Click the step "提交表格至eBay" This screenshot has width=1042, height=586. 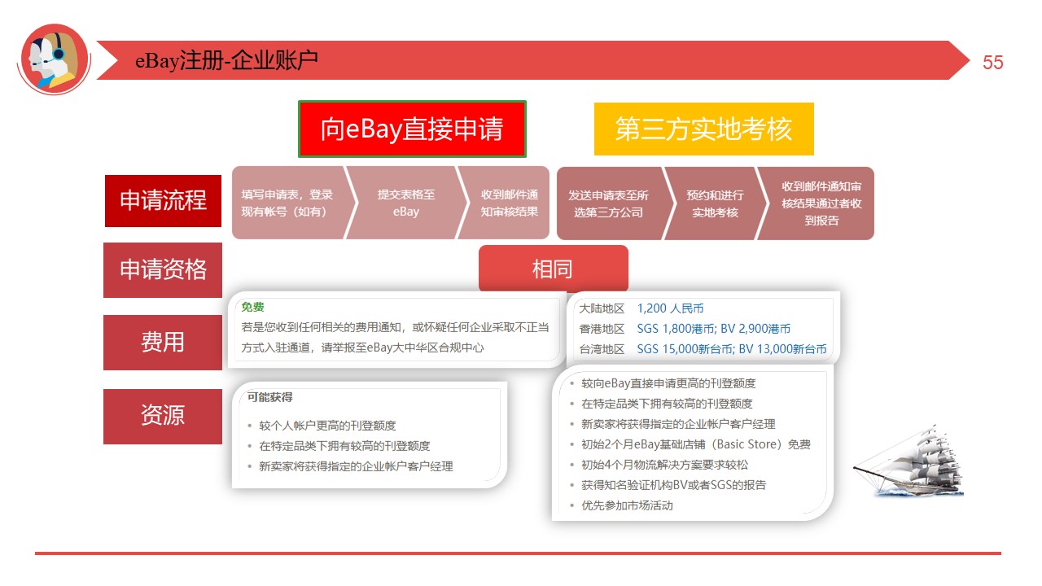tap(405, 203)
